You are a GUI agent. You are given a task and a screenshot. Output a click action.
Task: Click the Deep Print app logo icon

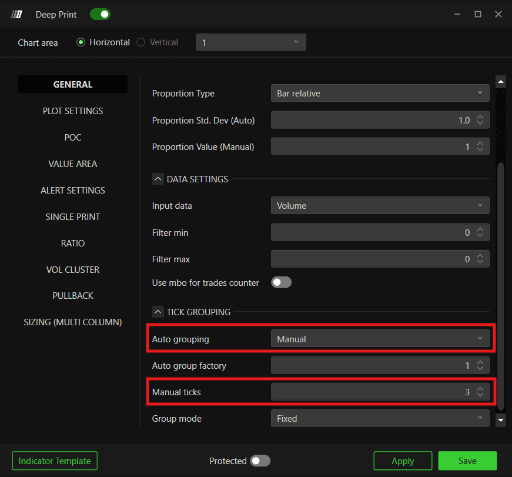point(16,14)
